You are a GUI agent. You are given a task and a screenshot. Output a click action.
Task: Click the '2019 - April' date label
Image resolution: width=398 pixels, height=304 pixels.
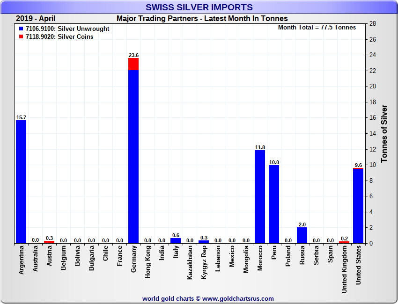(x=36, y=19)
